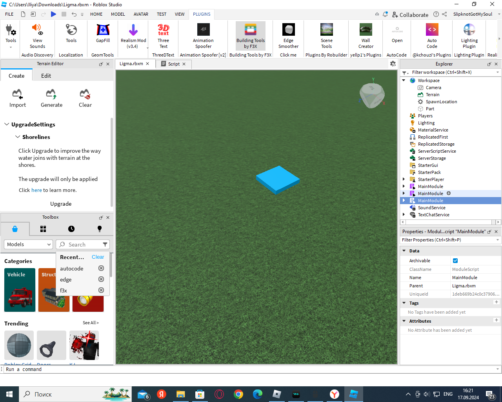Activate Building Tools by F3X
The width and height of the screenshot is (502, 402).
tap(251, 36)
